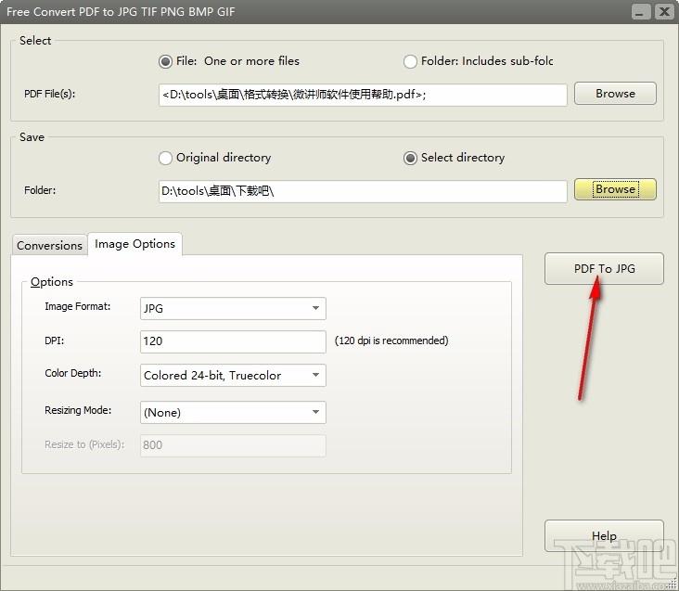Click the PDF To JPG button
The width and height of the screenshot is (679, 591).
click(604, 268)
